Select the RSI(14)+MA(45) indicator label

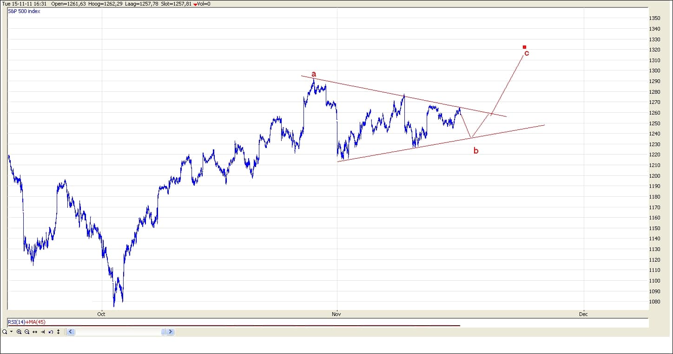[x=27, y=322]
